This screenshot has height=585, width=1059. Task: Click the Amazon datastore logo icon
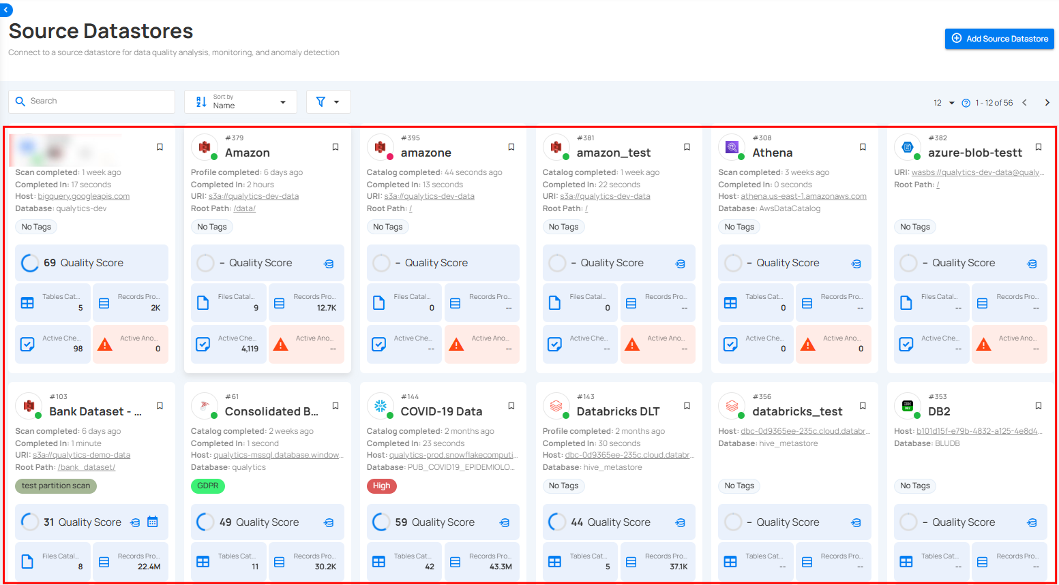tap(204, 146)
